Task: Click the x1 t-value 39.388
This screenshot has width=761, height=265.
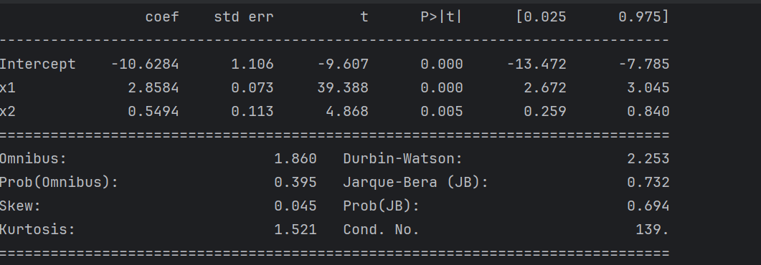Action: (x=343, y=88)
